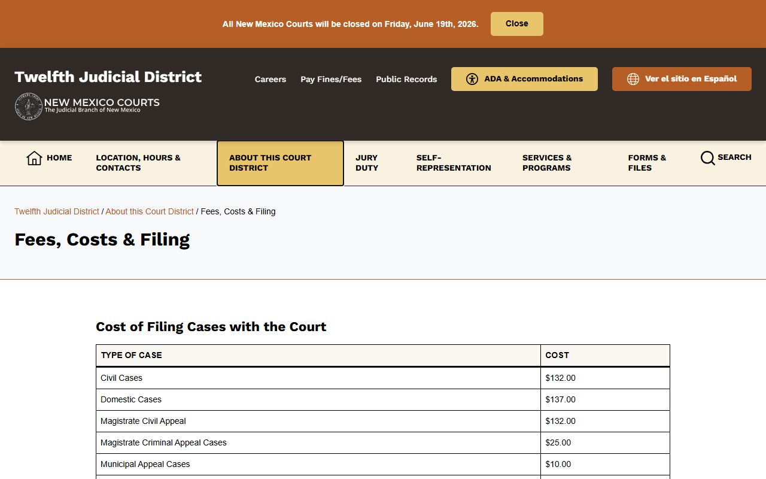Click the Fees, Costs & Filing page heading
The height and width of the screenshot is (479, 766).
pos(102,239)
